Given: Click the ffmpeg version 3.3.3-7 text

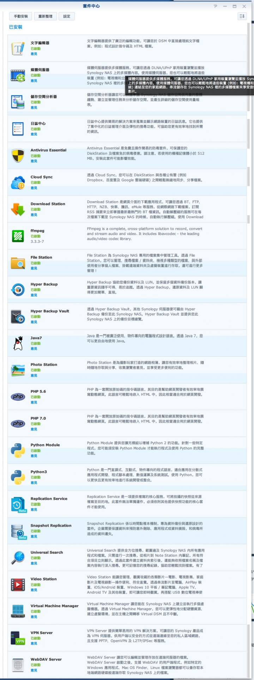Looking at the screenshot, I should coord(37,242).
